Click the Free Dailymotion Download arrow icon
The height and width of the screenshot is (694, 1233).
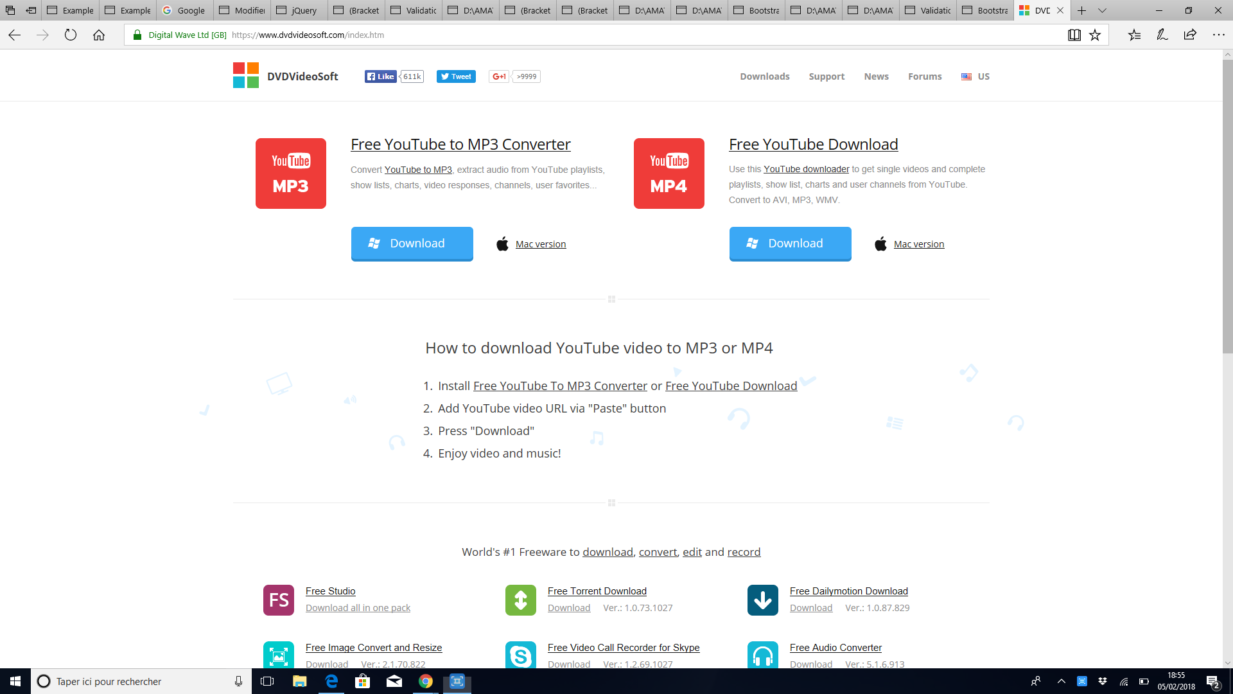tap(763, 600)
